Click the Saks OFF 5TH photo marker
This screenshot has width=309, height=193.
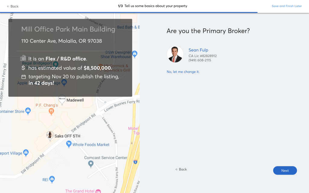(x=50, y=136)
